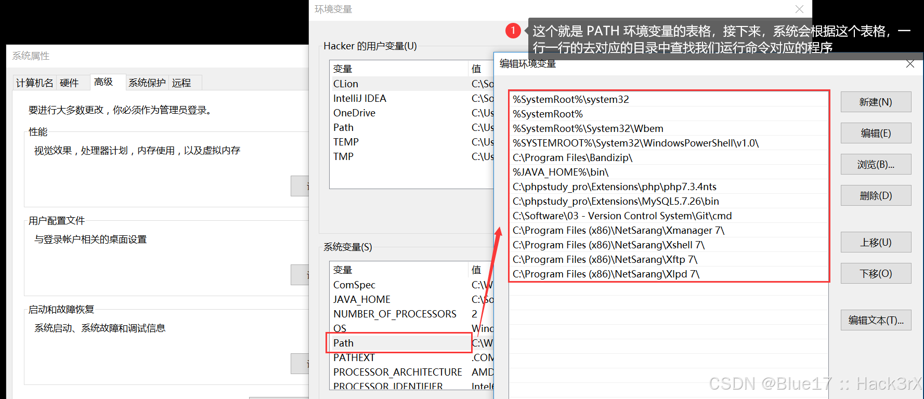Select Path in Hacker user variables
The height and width of the screenshot is (399, 924).
412,127
